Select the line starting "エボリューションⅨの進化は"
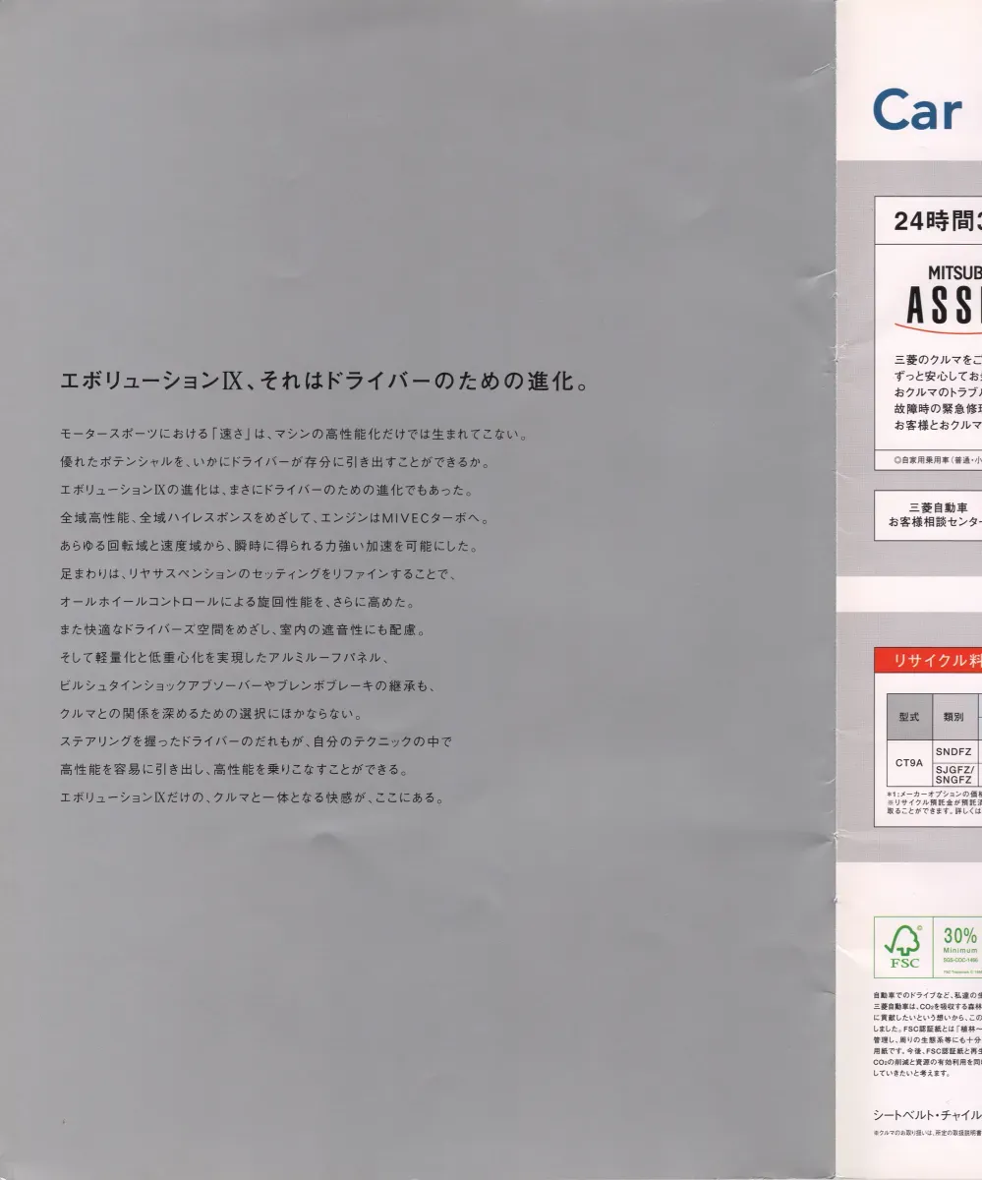Viewport: 982px width, 1180px height. pyautogui.click(x=266, y=490)
